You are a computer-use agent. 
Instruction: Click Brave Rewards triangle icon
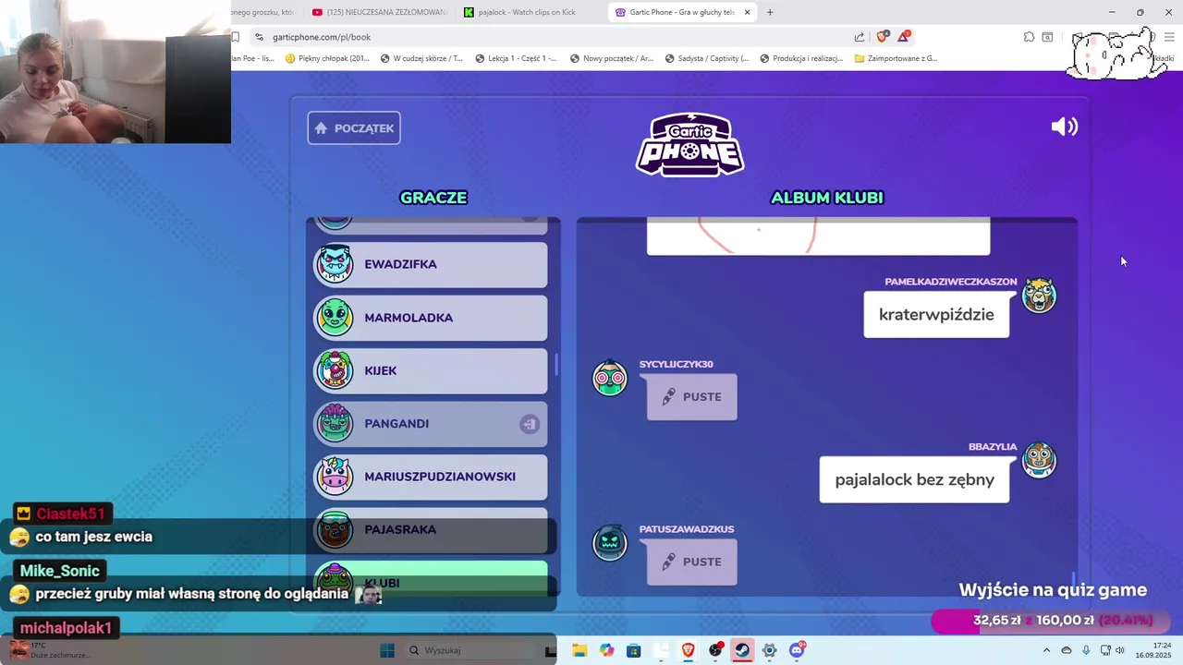[x=904, y=36]
